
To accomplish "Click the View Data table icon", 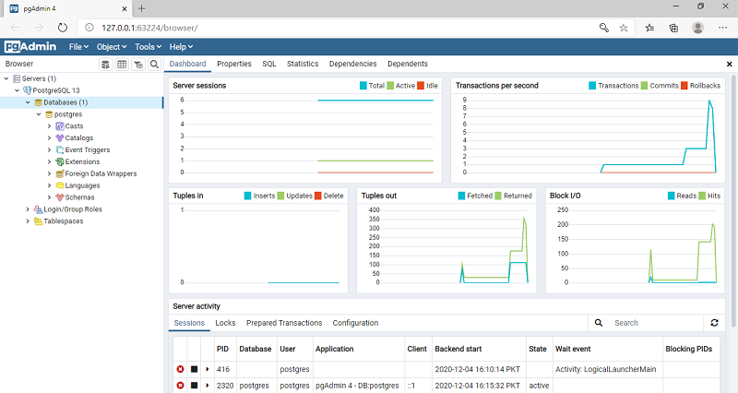I will pyautogui.click(x=122, y=64).
